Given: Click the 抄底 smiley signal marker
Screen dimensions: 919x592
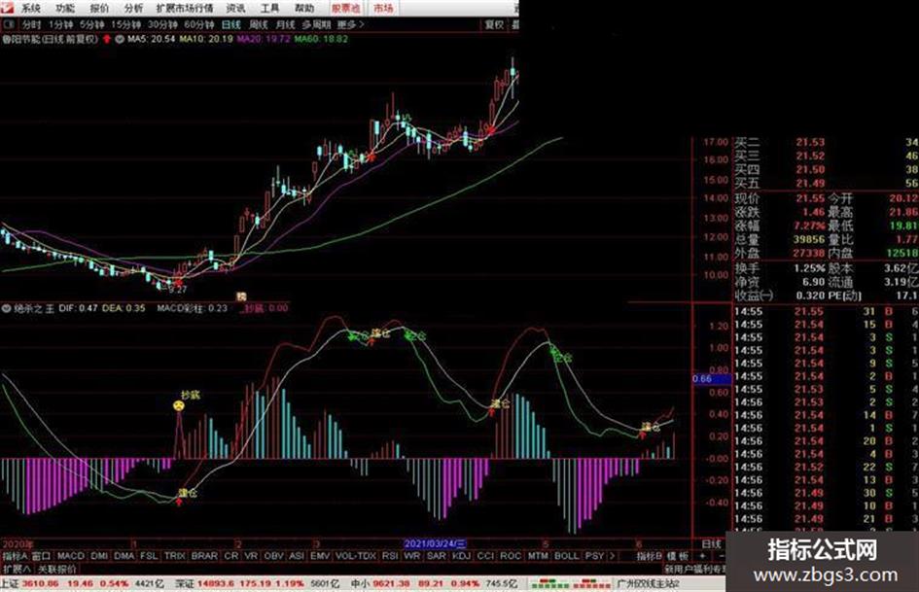Looking at the screenshot, I should pyautogui.click(x=179, y=405).
